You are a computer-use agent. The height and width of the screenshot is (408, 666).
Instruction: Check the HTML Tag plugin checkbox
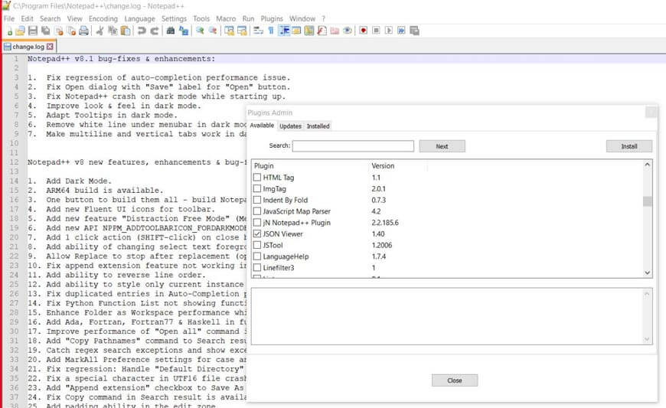coord(257,177)
